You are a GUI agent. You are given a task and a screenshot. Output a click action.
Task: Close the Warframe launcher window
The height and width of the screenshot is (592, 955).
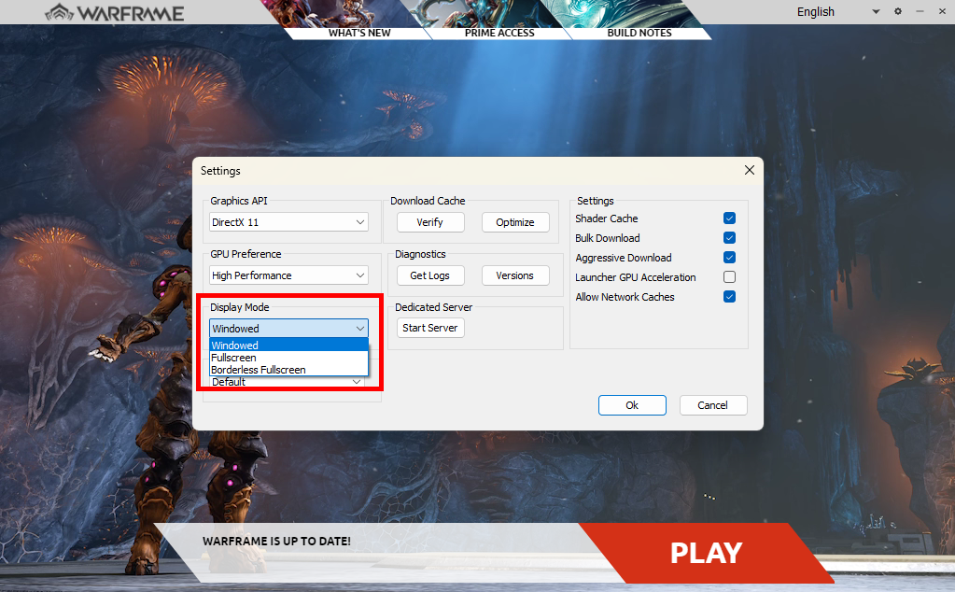[942, 11]
